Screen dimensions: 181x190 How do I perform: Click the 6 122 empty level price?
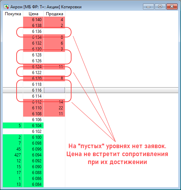(x=34, y=72)
